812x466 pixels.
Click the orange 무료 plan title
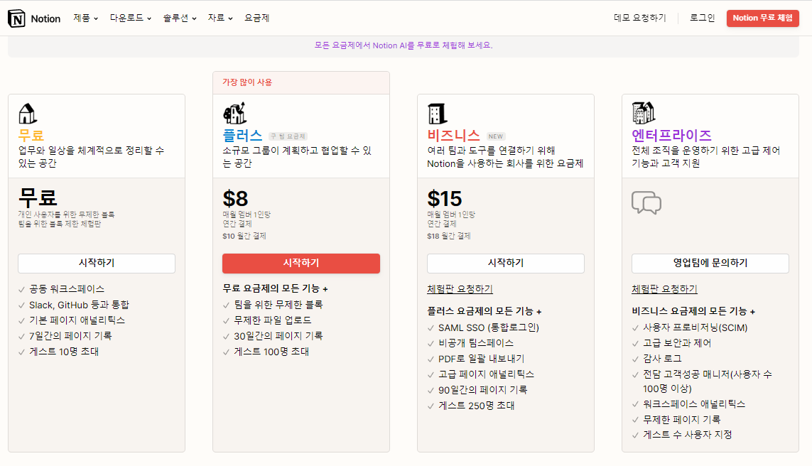pyautogui.click(x=31, y=136)
